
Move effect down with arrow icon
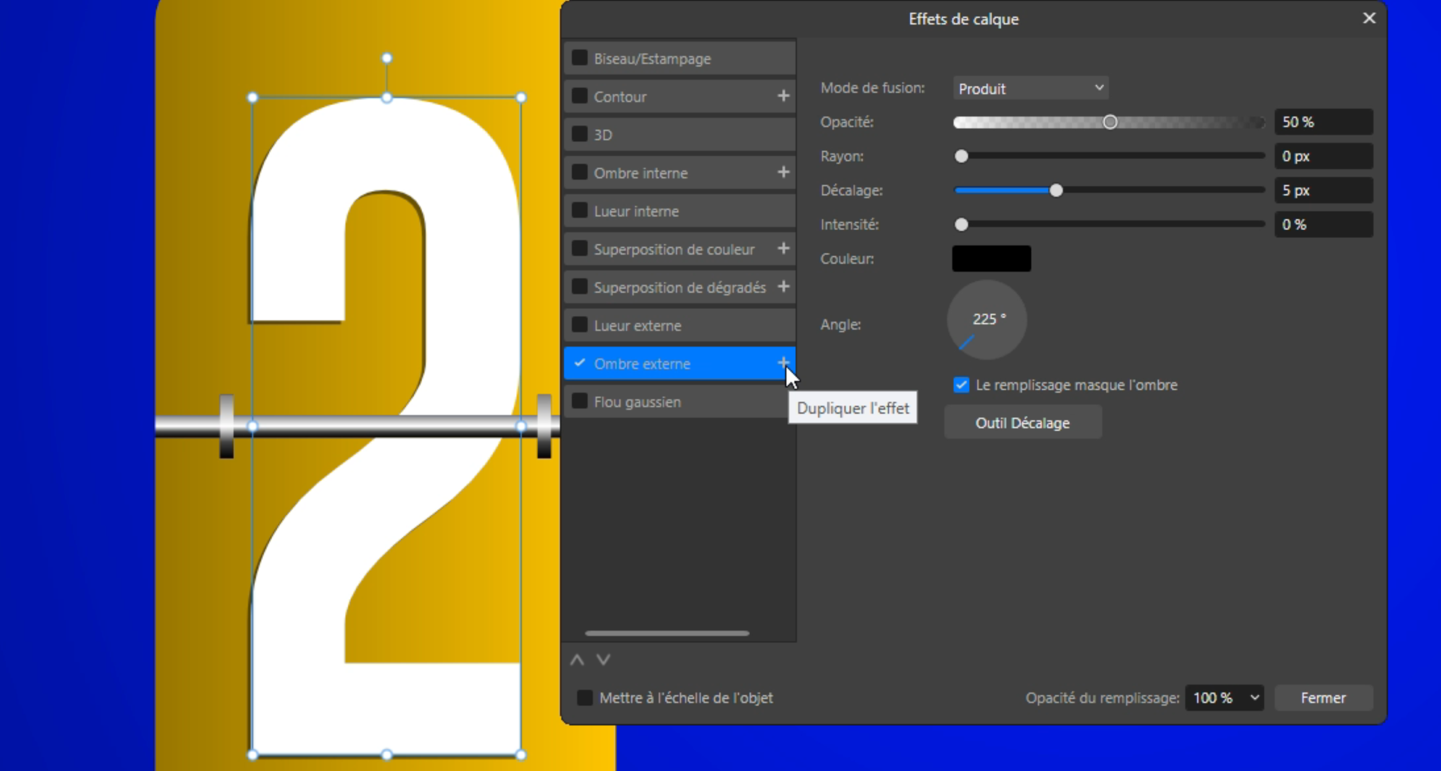tap(603, 660)
